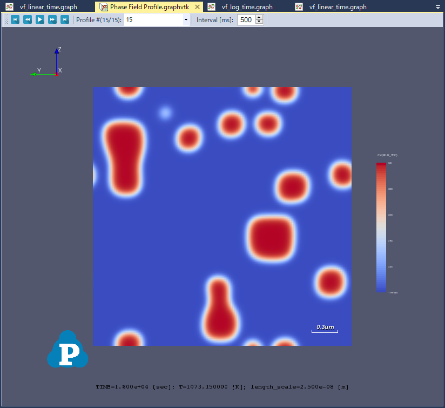Click the Interval milliseconds input field
The image size is (445, 408).
[246, 20]
